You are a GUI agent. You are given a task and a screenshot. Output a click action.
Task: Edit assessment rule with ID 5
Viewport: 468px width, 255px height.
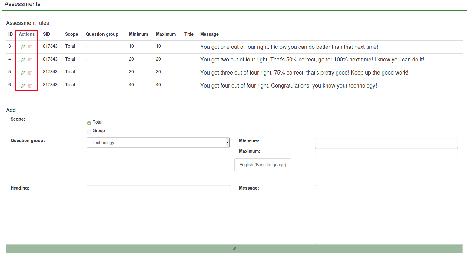tap(23, 73)
